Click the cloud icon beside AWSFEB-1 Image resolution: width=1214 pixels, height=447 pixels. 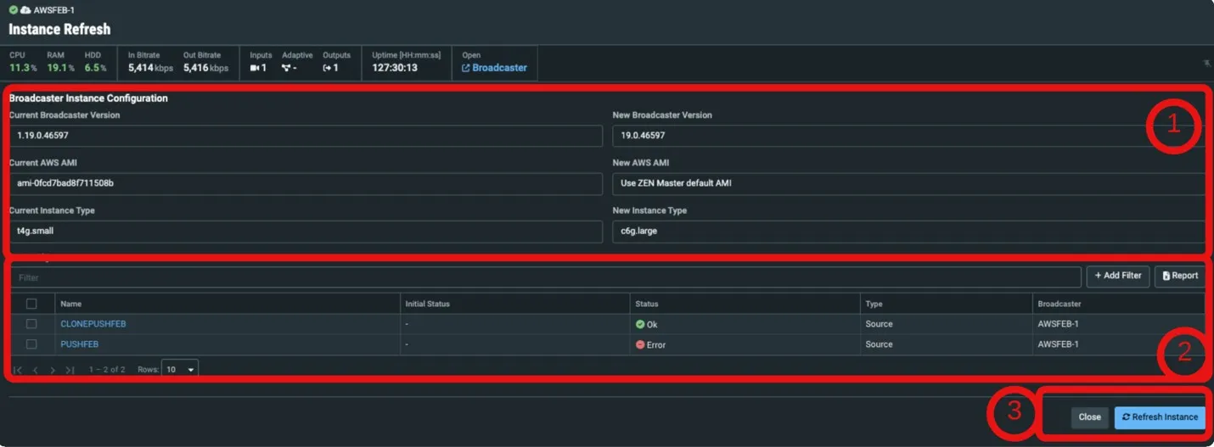(25, 9)
